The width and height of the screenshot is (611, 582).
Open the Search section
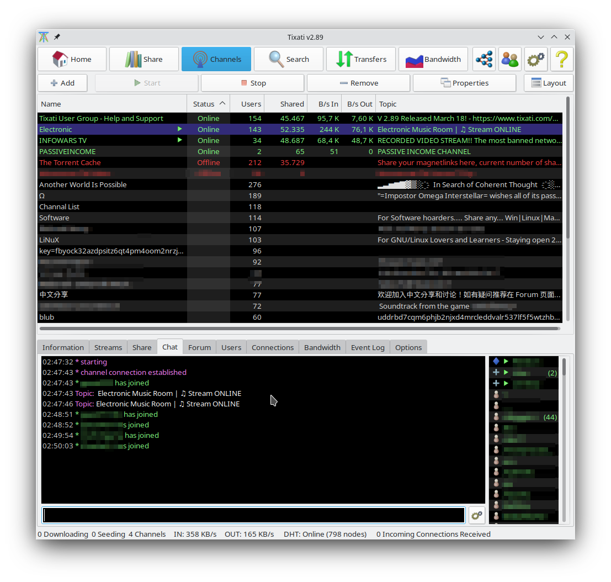[288, 59]
